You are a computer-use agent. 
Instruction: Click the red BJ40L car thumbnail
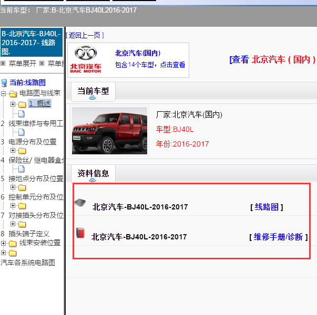coord(109,131)
